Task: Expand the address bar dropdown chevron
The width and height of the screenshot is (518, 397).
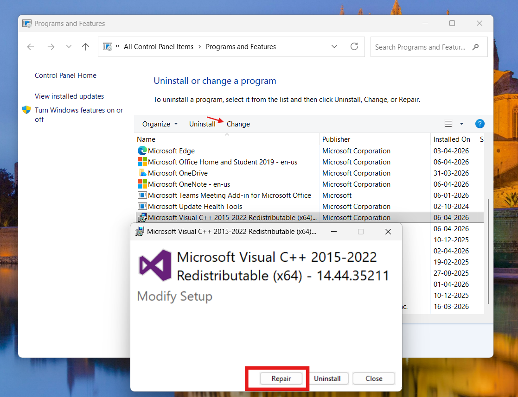Action: pos(334,46)
